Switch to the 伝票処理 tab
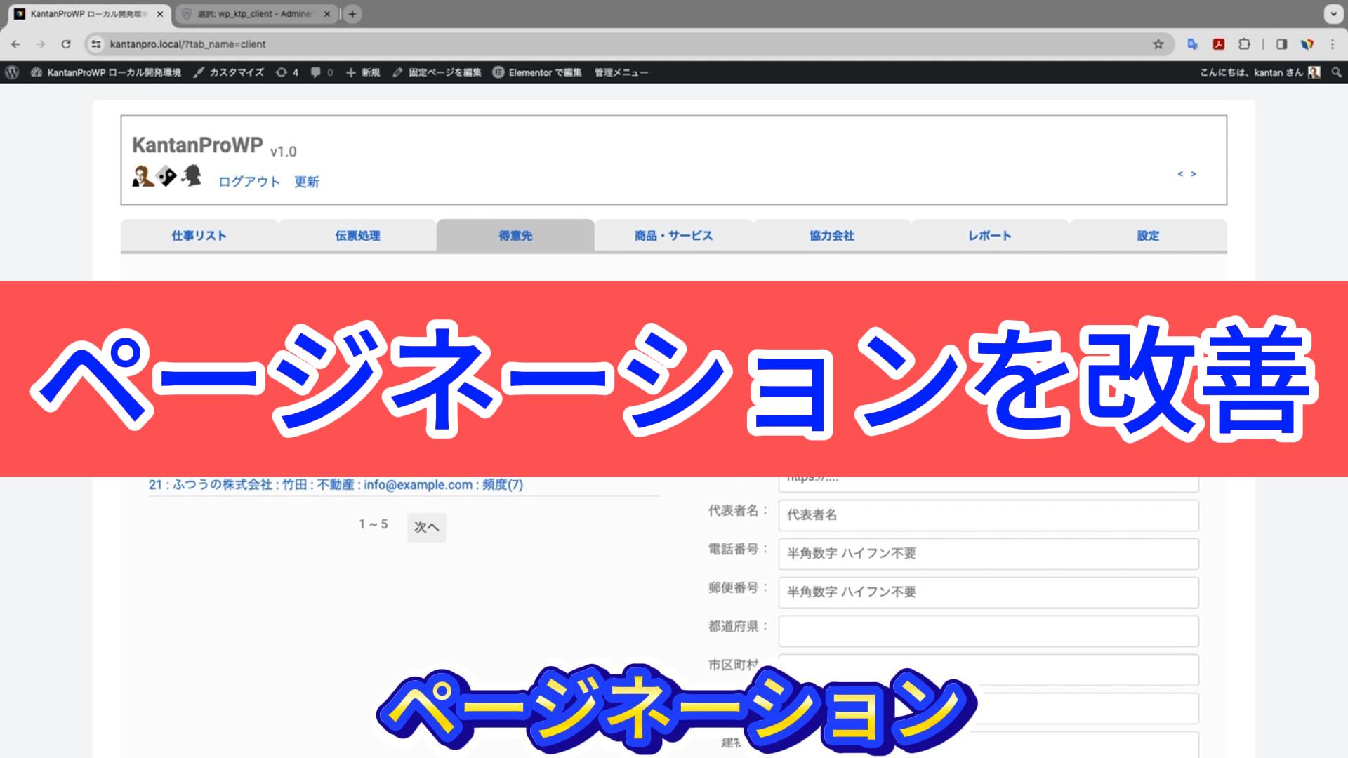The image size is (1348, 758). point(357,236)
